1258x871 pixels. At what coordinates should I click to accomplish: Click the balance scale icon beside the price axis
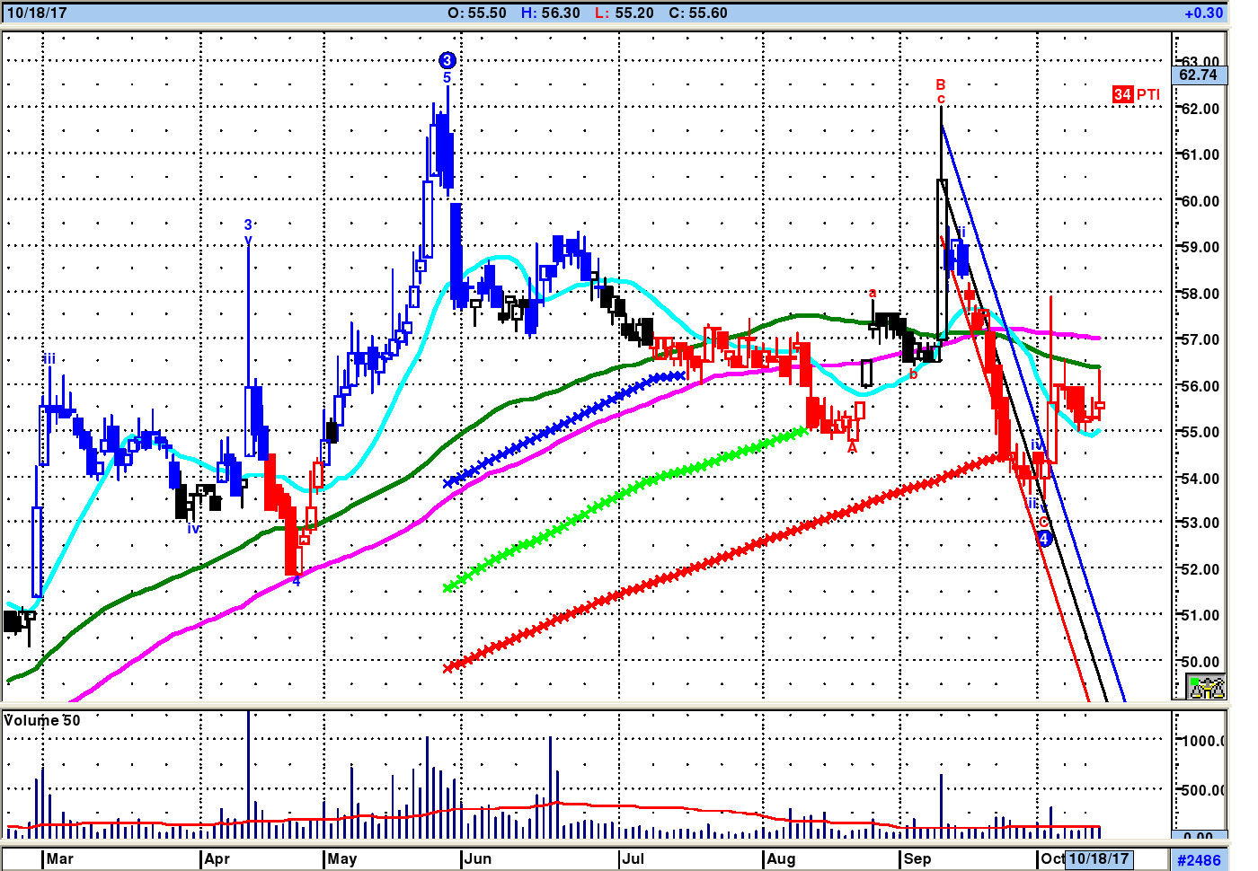pyautogui.click(x=1206, y=688)
